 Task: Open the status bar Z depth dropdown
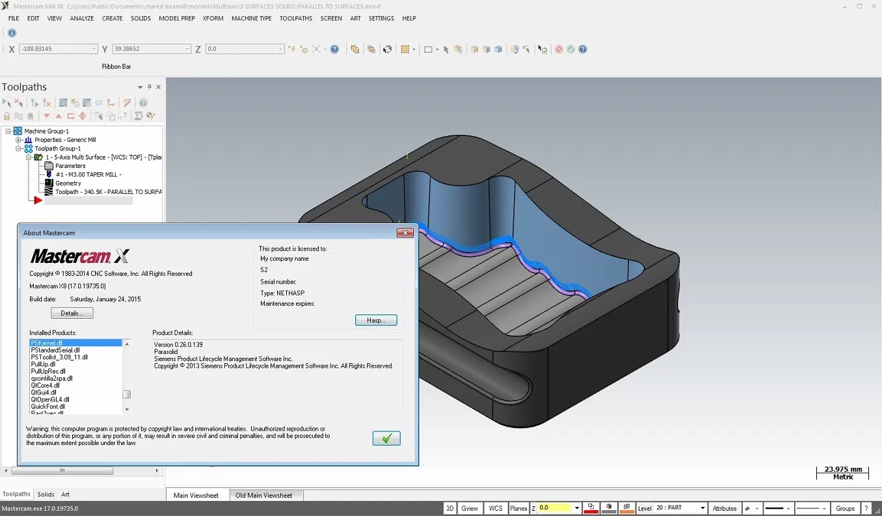point(577,508)
